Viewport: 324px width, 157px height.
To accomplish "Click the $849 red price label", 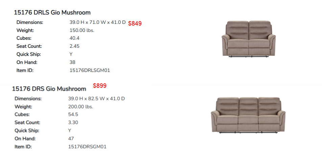I will pos(135,24).
